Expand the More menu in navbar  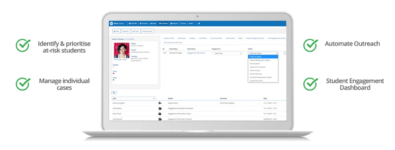[191, 24]
